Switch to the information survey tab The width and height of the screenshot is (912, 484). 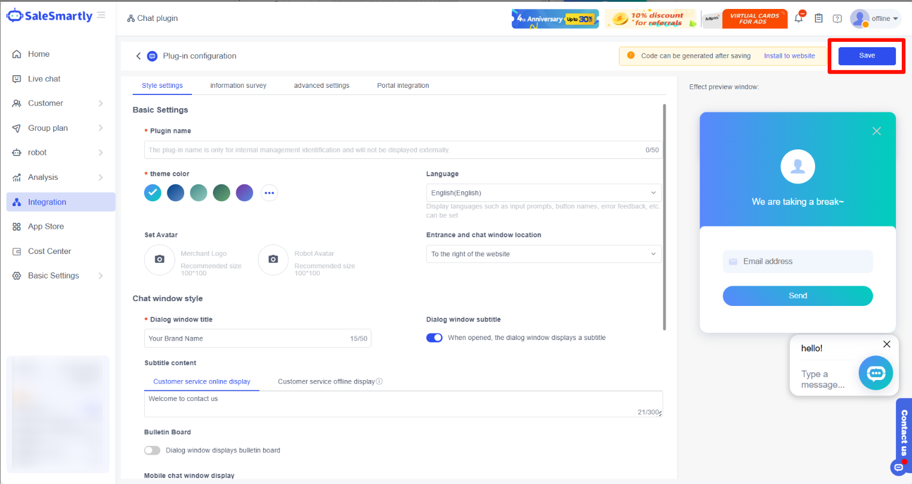pos(238,85)
